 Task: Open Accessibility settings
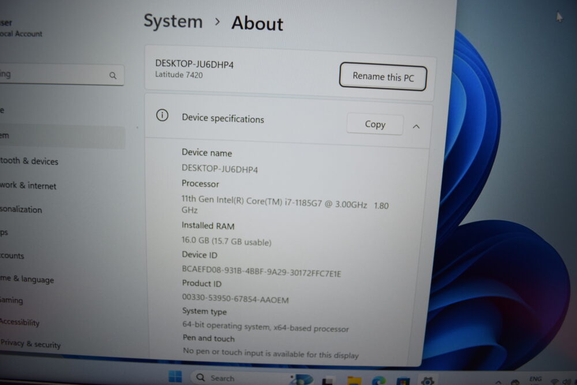click(x=20, y=322)
